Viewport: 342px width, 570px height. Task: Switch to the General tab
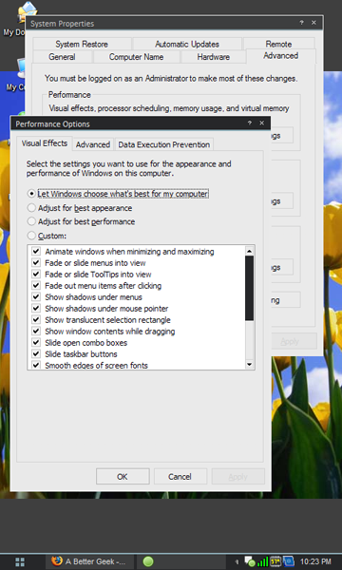pos(62,57)
